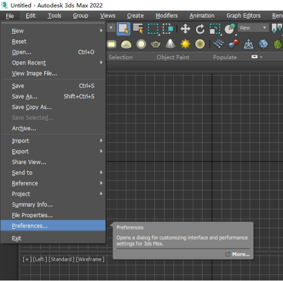Choose Preferences... in File menu
The height and width of the screenshot is (281, 283).
click(x=53, y=226)
